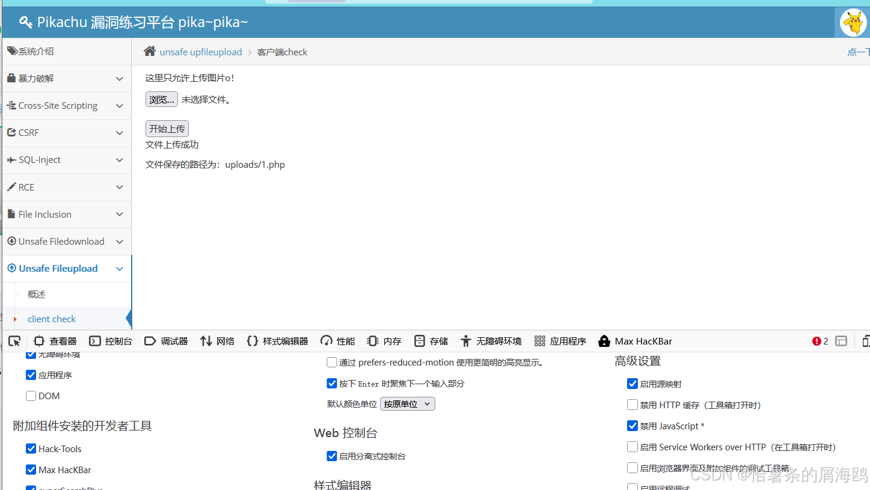
Task: Open the Max HacKBar tab
Action: click(635, 341)
